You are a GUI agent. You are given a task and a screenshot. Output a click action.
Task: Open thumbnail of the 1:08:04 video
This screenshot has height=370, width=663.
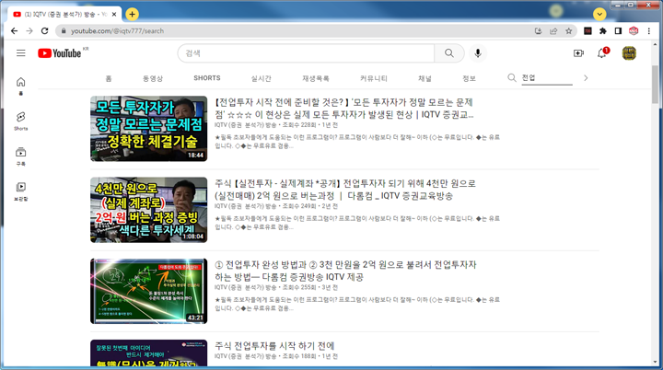click(149, 210)
